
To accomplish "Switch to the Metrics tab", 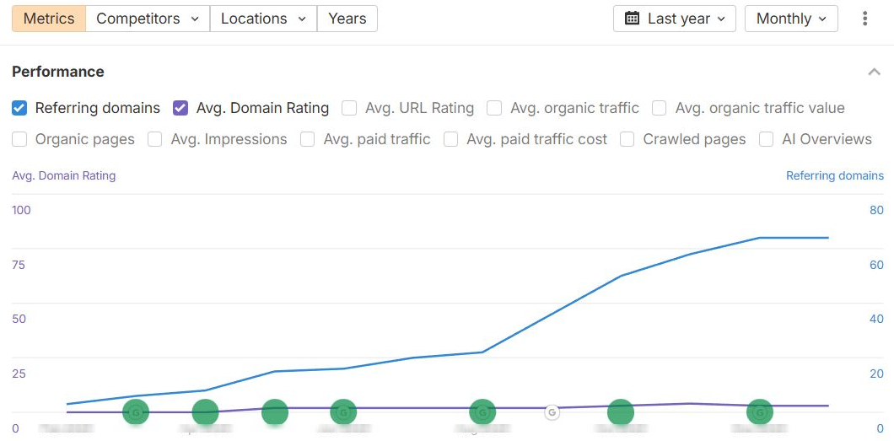I will coord(49,19).
